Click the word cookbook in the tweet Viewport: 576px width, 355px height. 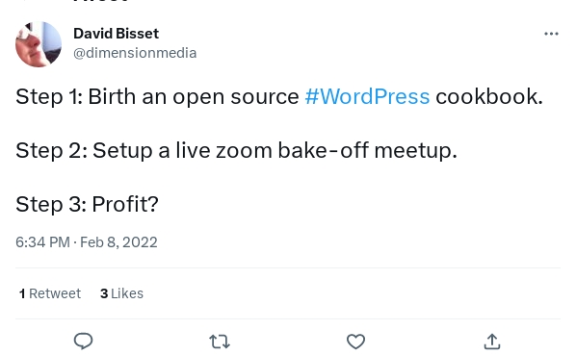coord(489,96)
